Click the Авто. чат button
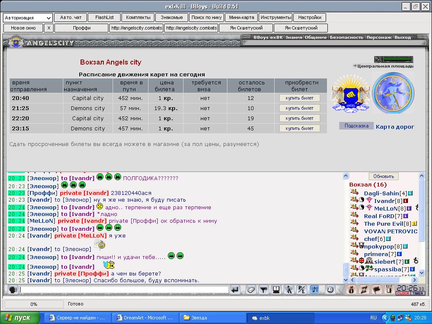The image size is (432, 324). point(70,17)
